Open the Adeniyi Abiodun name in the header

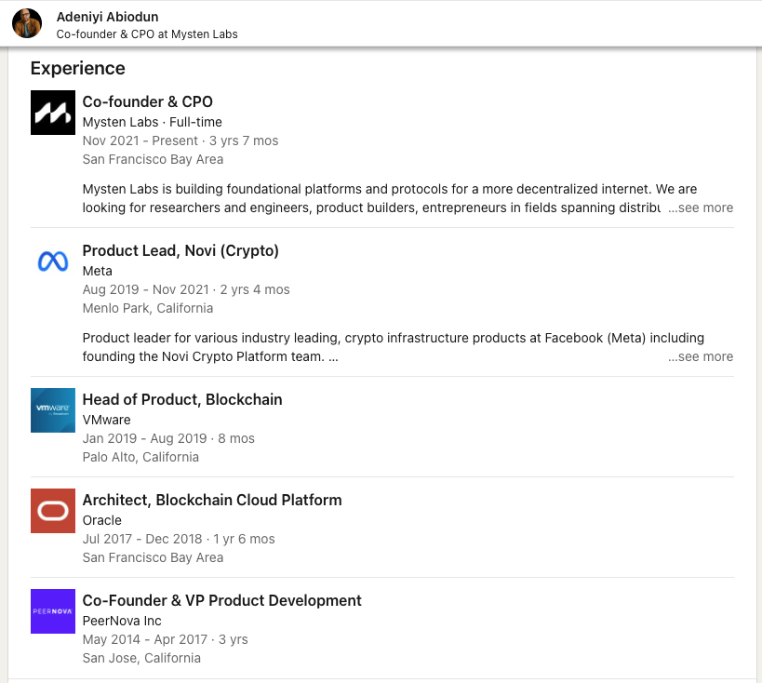[107, 17]
